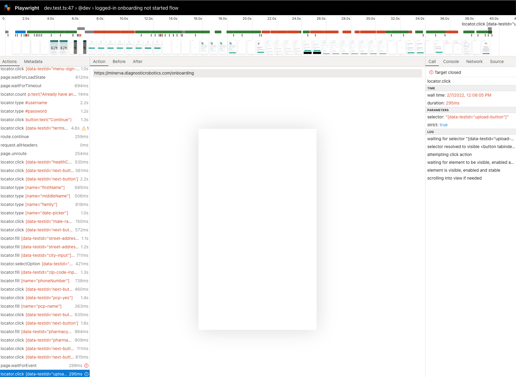Open the Console tab
This screenshot has width=516, height=377.
click(x=451, y=61)
